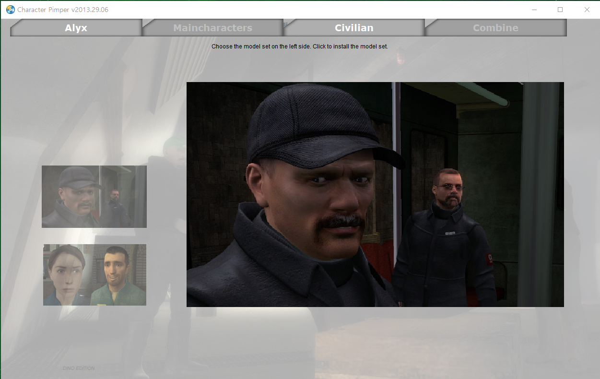
Task: Close the Character Pimper window
Action: (x=587, y=9)
